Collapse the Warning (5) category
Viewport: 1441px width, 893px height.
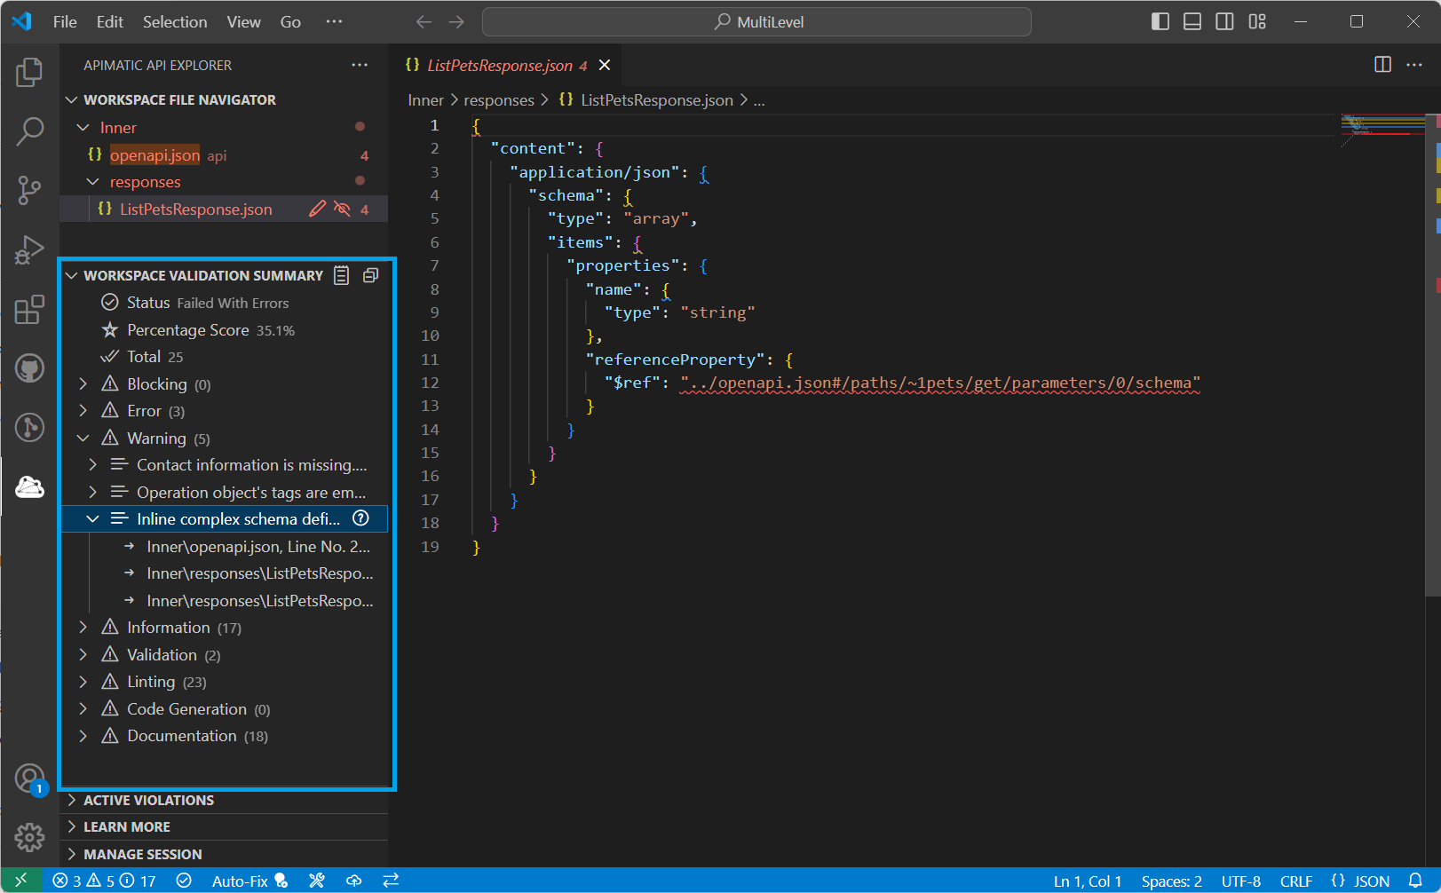click(83, 439)
